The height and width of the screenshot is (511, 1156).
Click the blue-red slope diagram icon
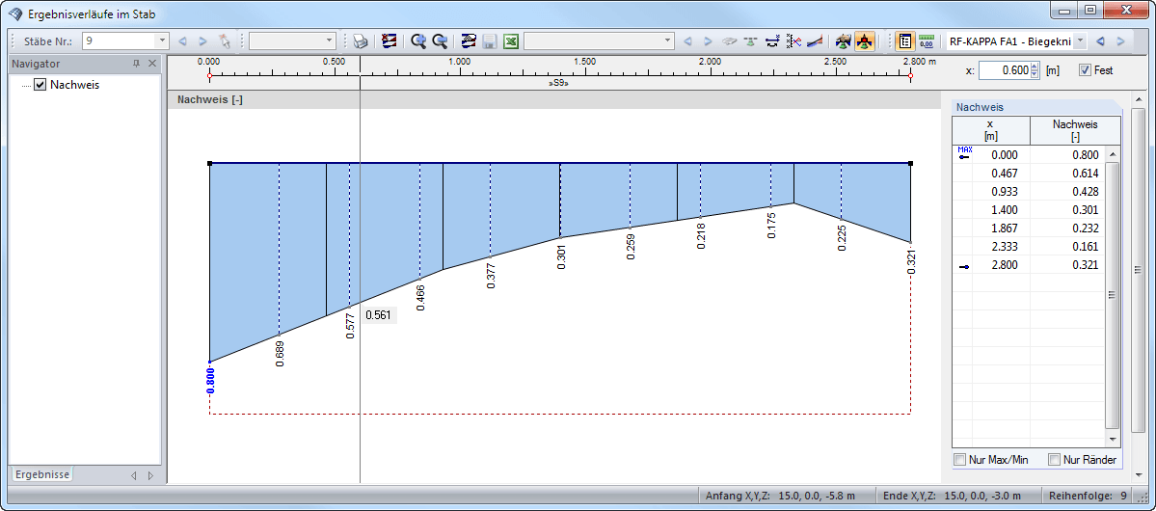coord(814,41)
